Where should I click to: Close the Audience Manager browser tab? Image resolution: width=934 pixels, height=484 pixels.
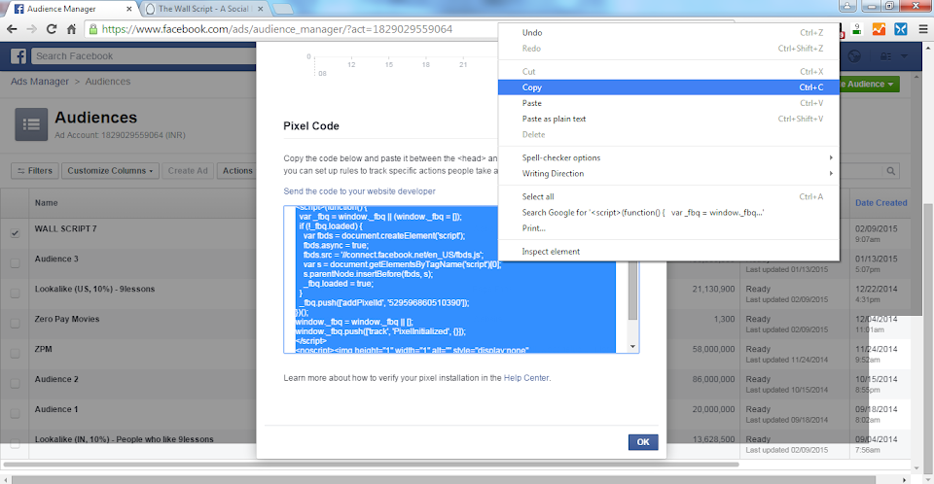129,9
